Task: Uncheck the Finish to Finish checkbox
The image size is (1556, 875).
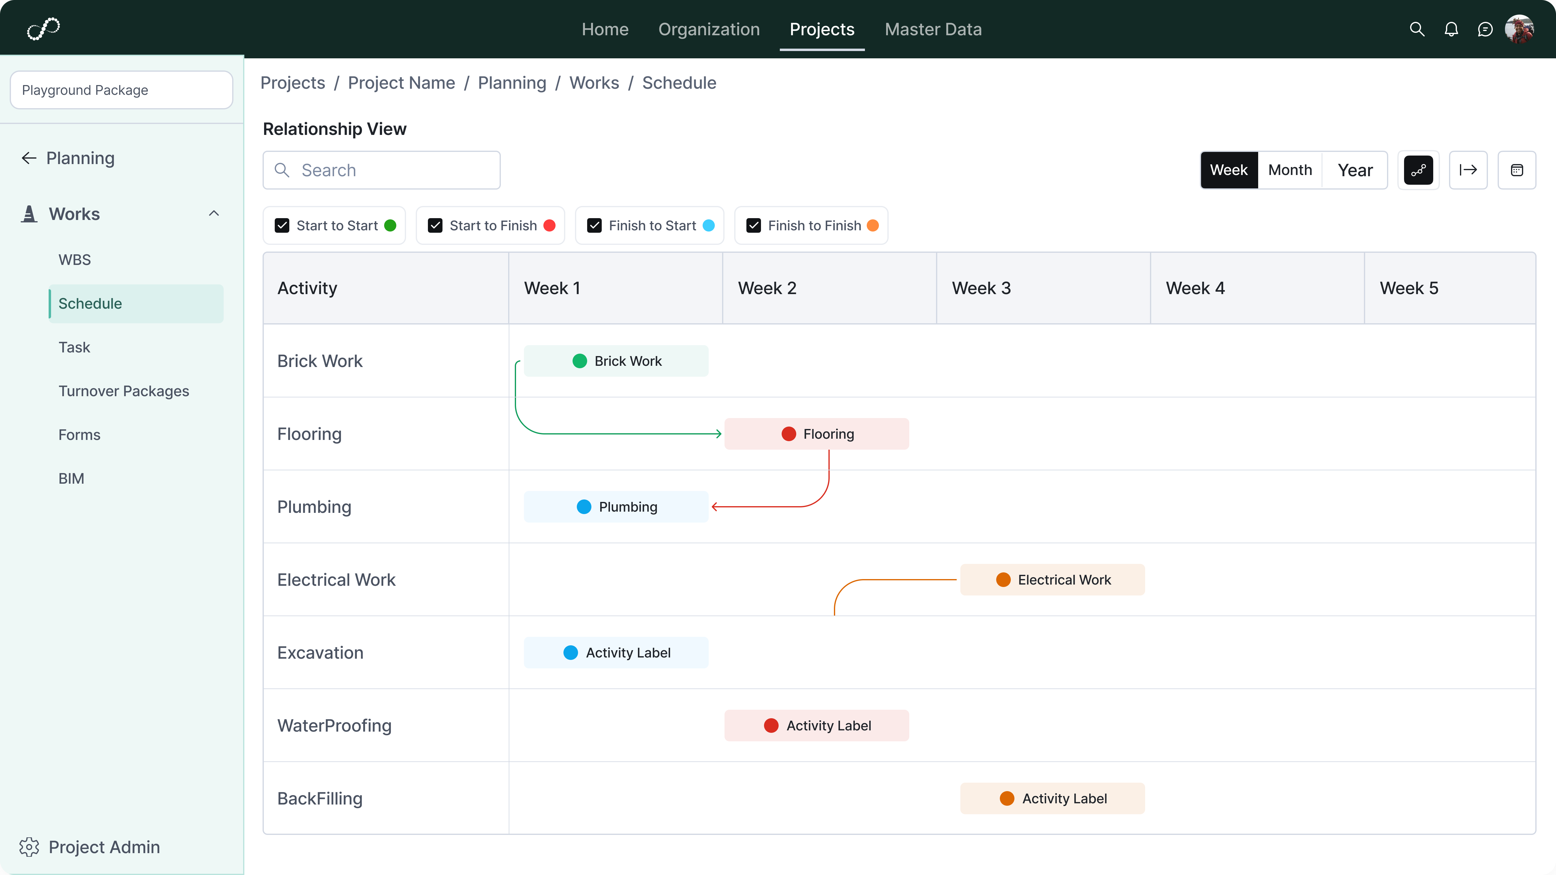Action: click(753, 226)
